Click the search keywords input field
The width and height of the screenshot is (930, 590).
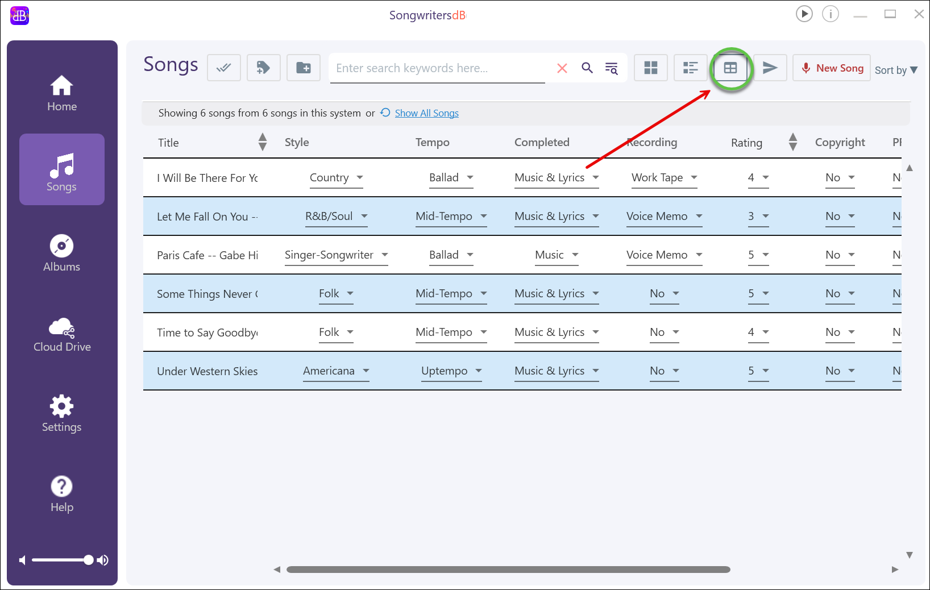437,68
